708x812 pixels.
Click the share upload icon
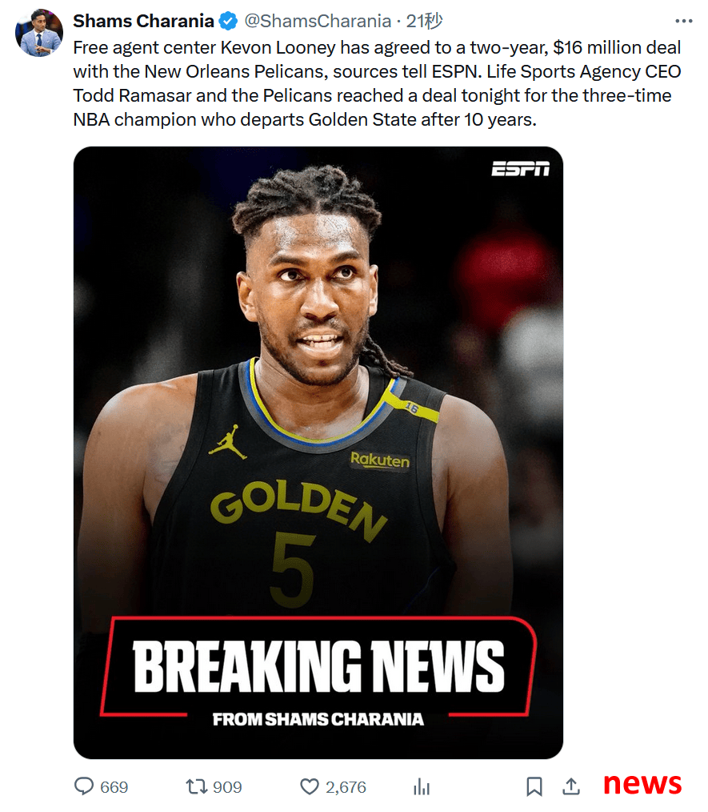571,786
